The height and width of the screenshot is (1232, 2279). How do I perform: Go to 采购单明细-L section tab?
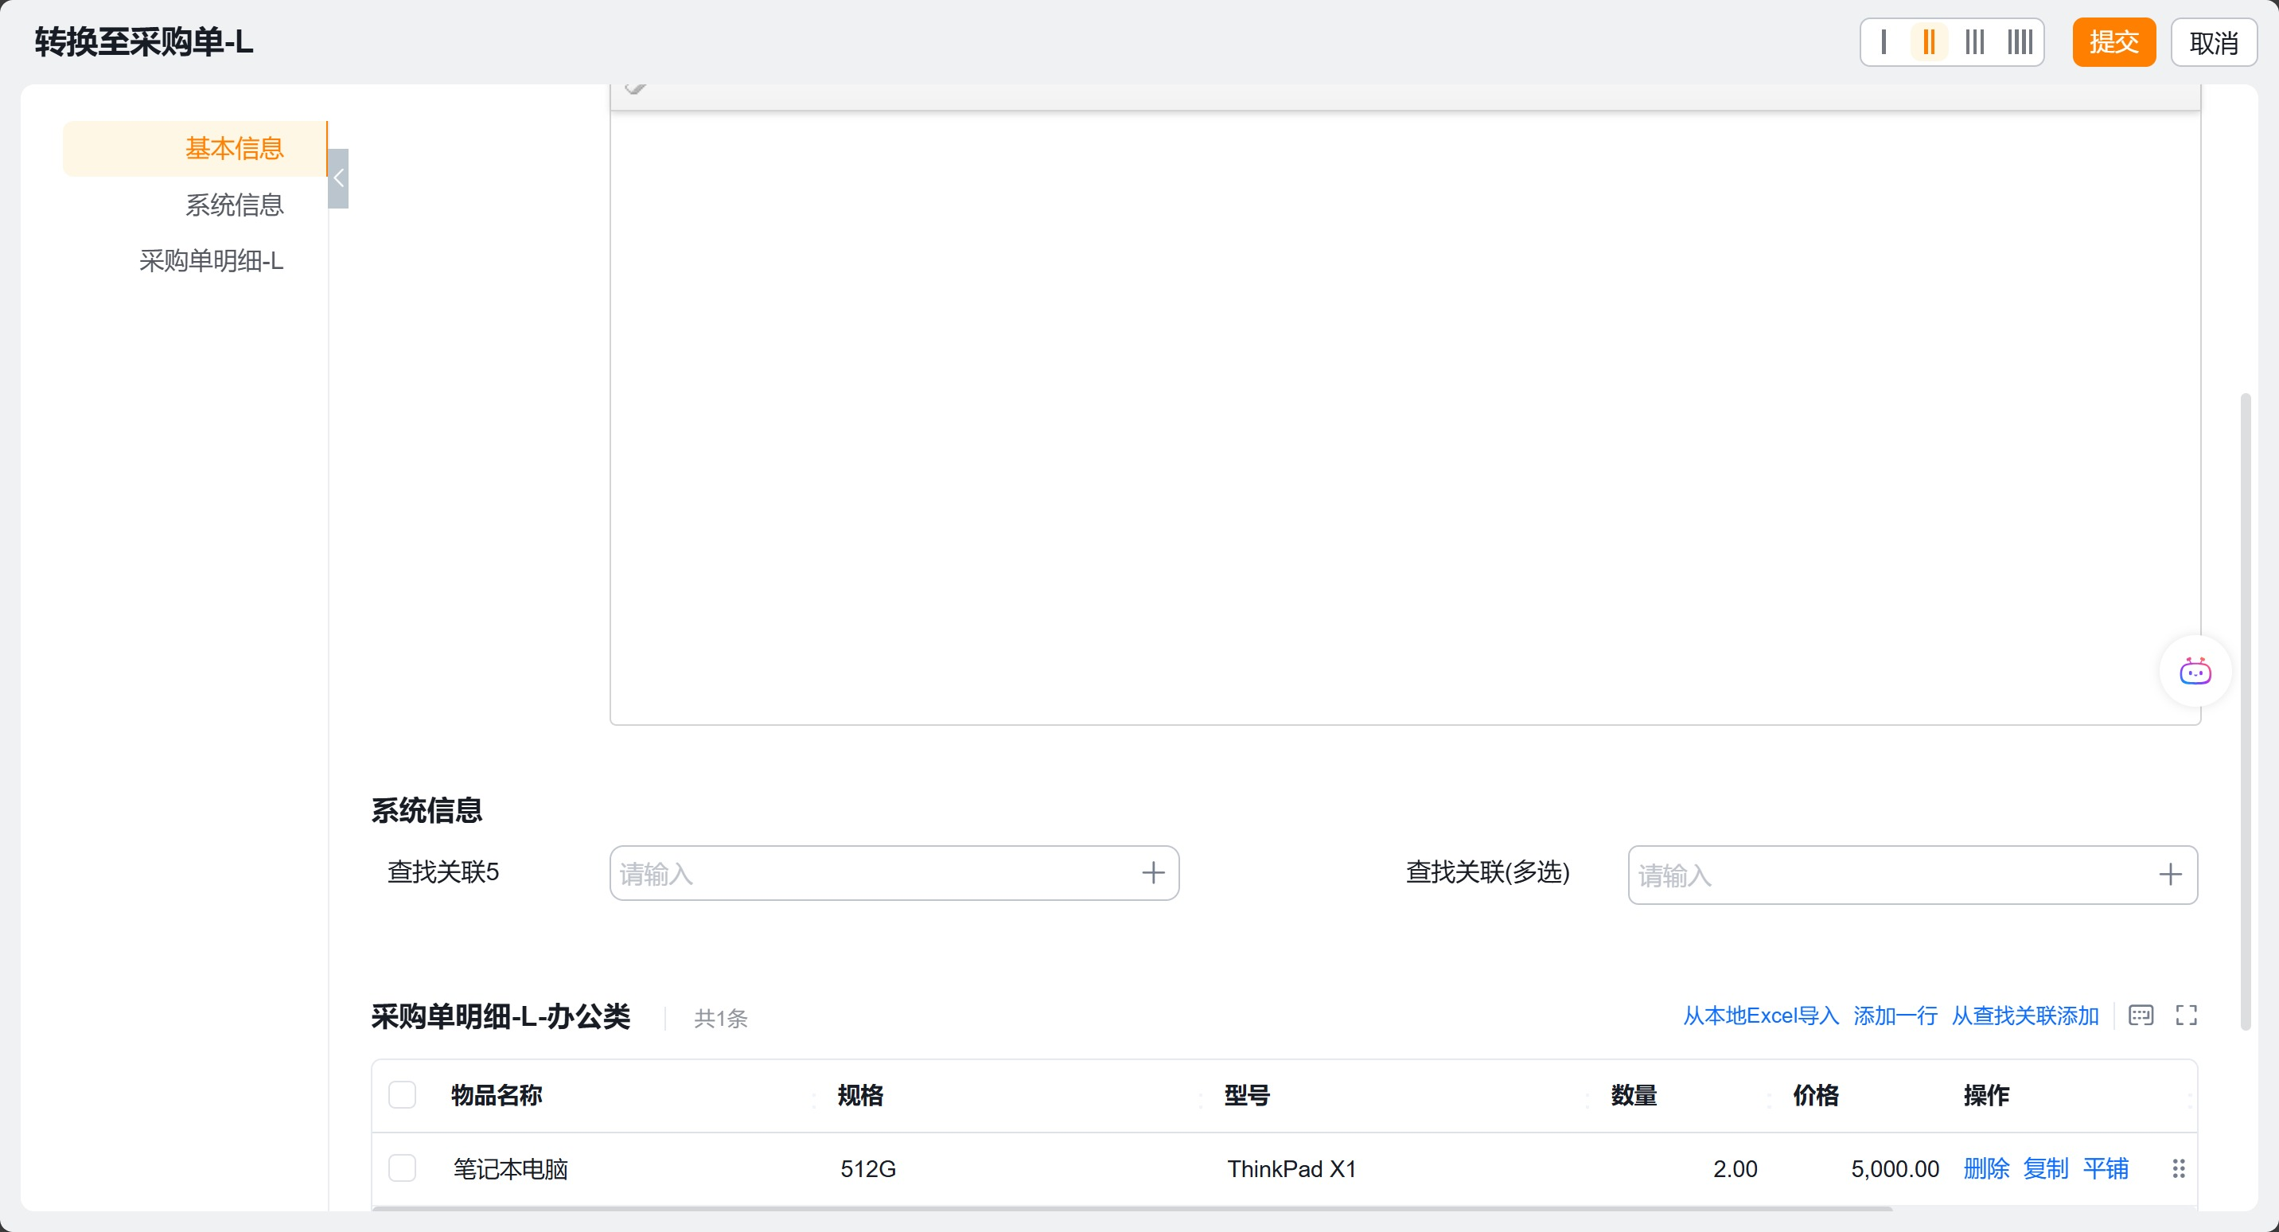(211, 260)
